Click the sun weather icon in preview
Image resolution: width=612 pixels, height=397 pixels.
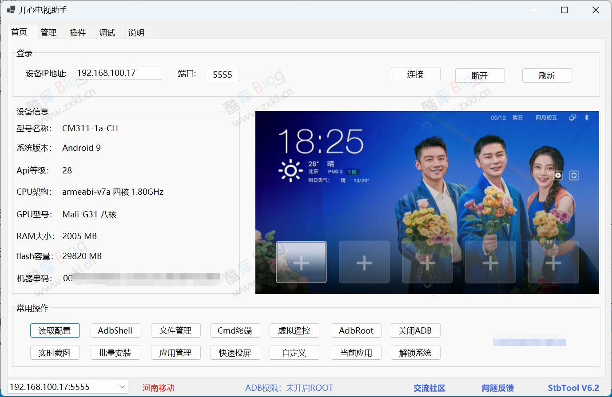(290, 170)
